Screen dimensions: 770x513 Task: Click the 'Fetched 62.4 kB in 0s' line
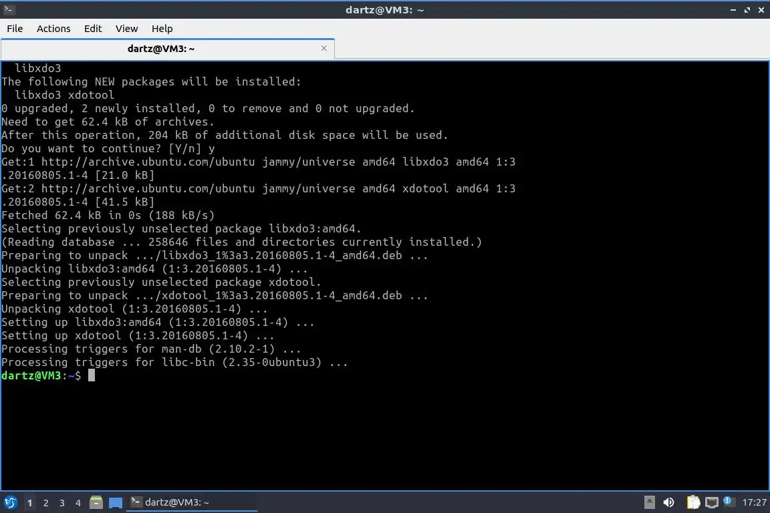click(108, 215)
